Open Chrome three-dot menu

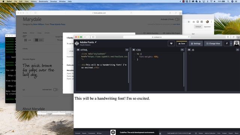click(211, 22)
